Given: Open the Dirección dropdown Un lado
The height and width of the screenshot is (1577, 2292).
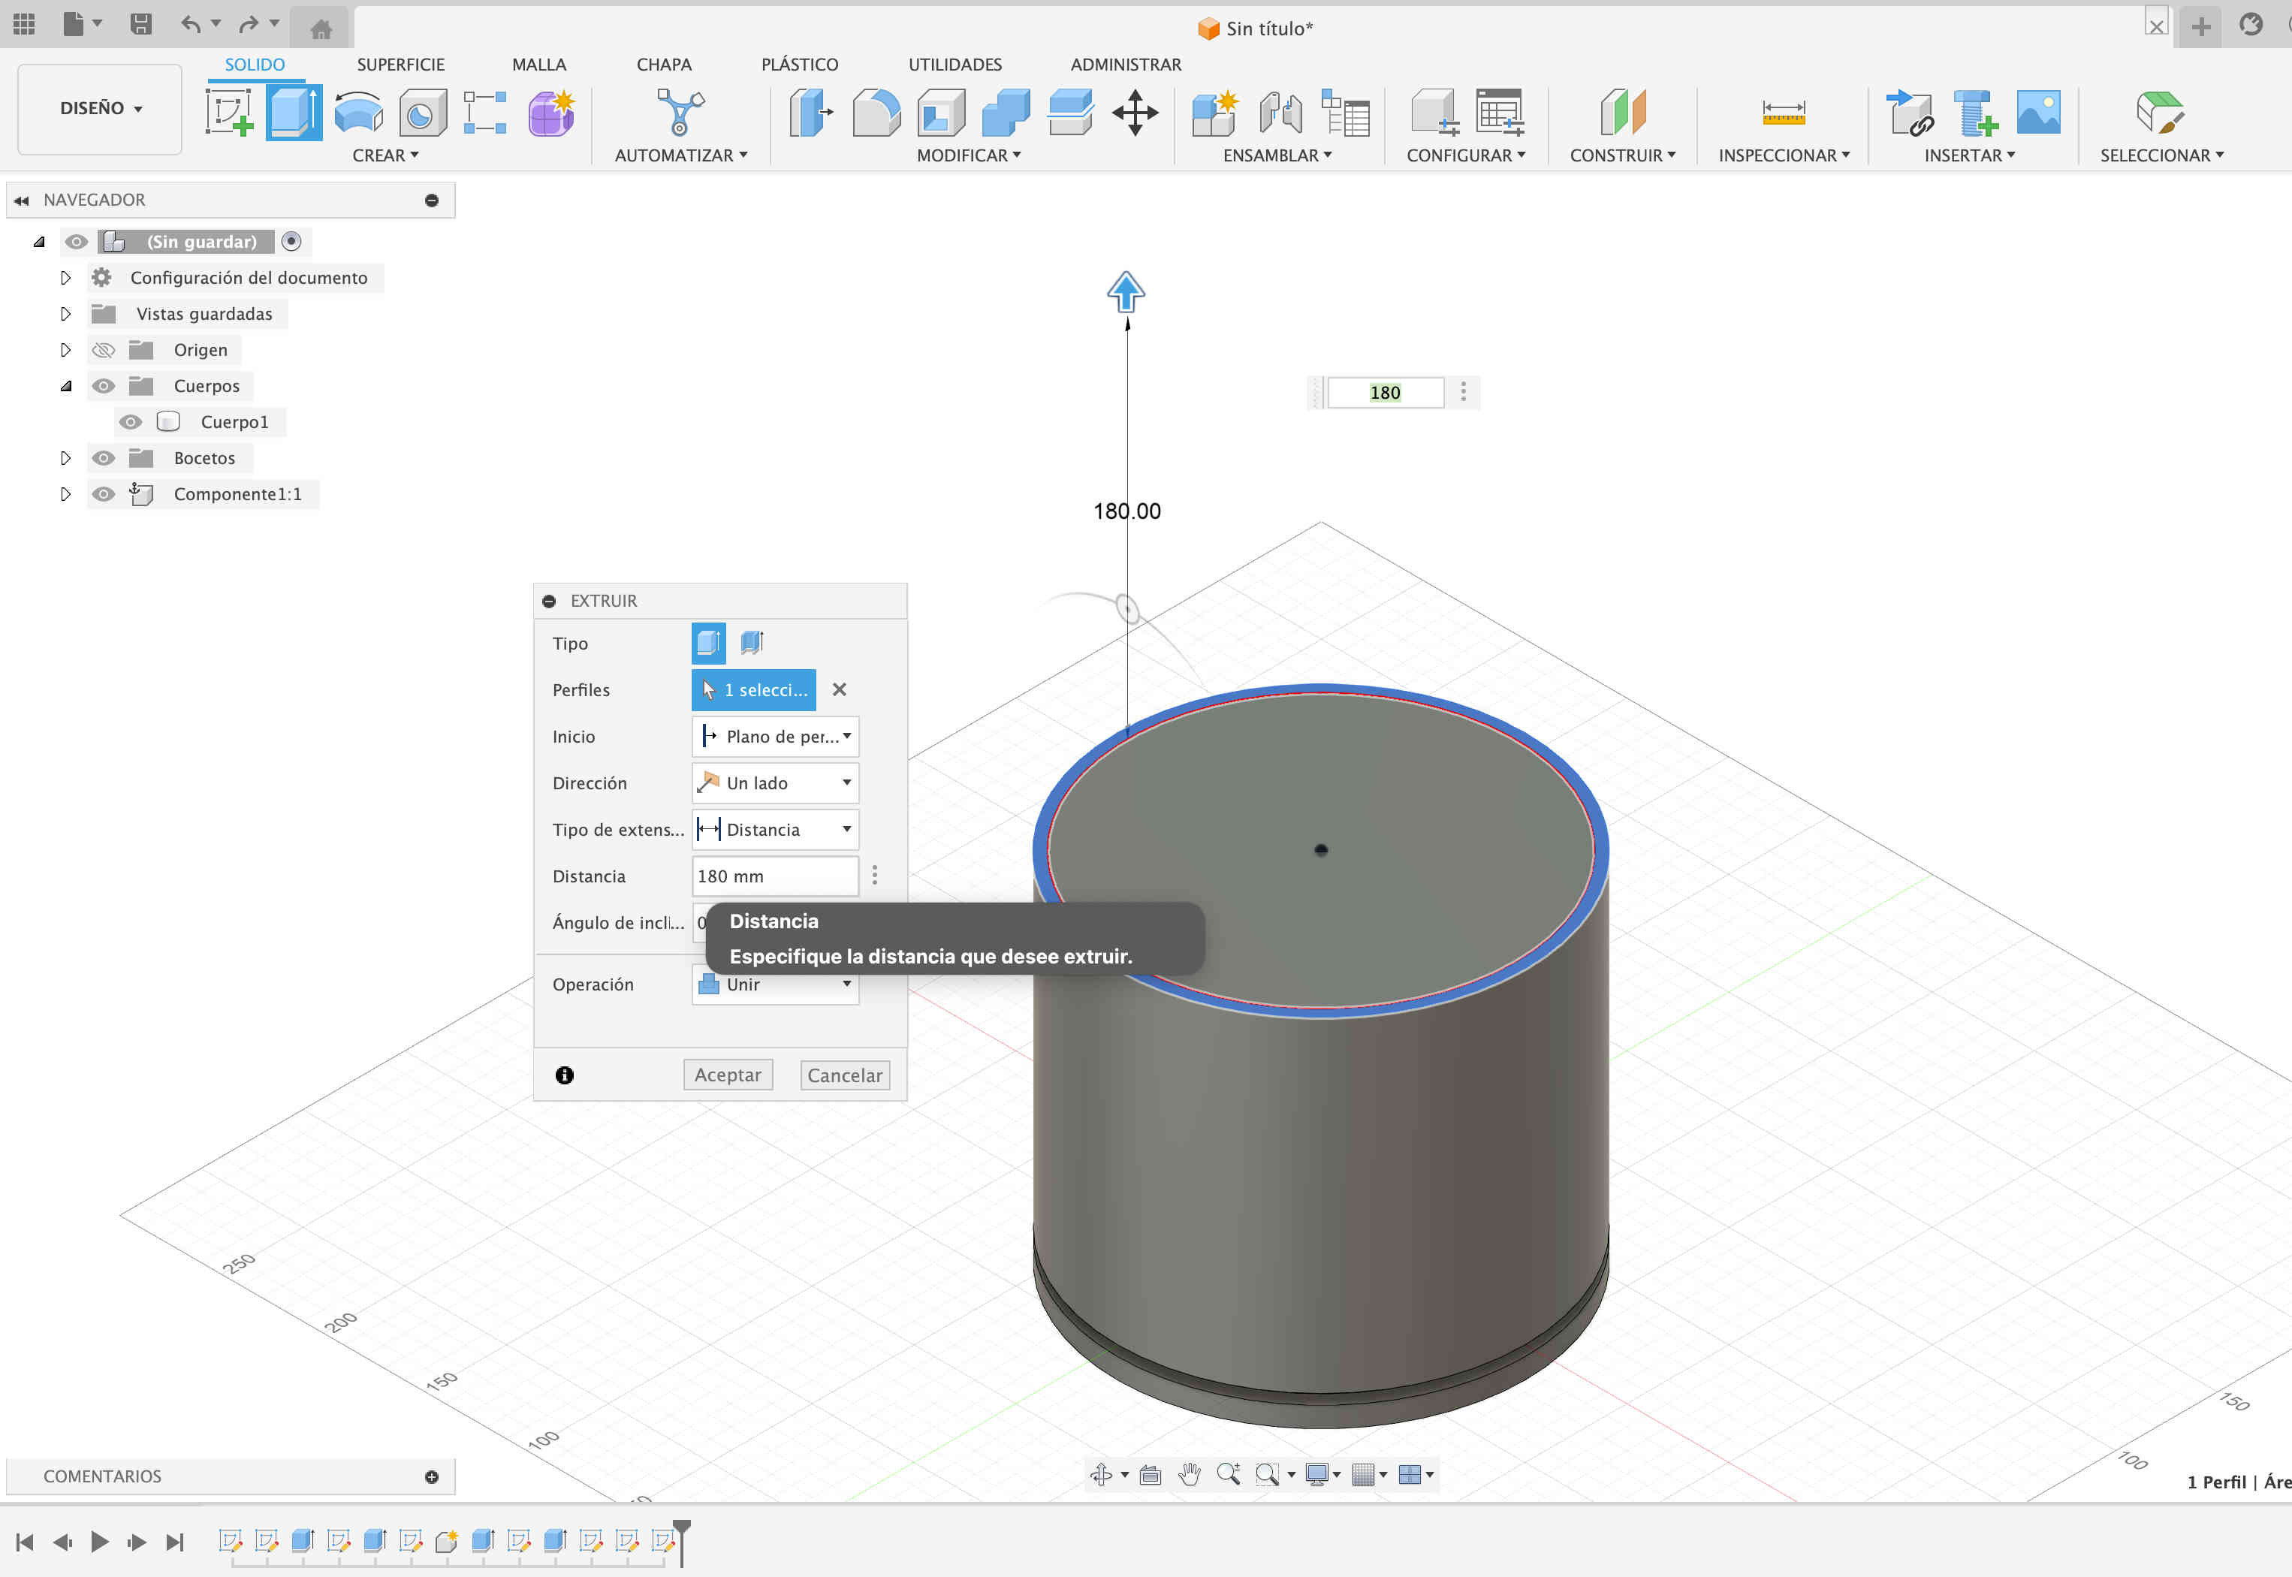Looking at the screenshot, I should pyautogui.click(x=776, y=782).
